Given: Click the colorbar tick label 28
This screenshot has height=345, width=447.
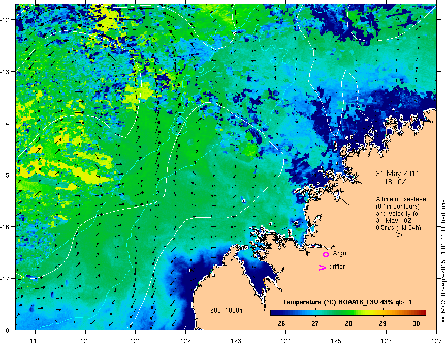Looking at the screenshot, I should click(348, 324).
